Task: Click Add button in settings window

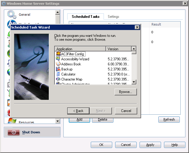Action: point(79,120)
